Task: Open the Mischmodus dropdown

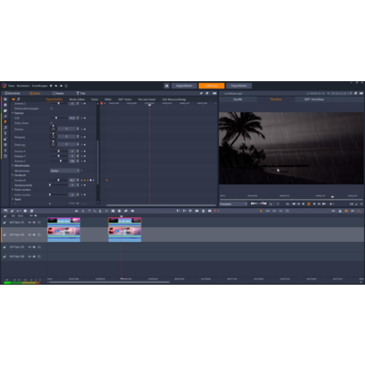Action: [x=65, y=171]
